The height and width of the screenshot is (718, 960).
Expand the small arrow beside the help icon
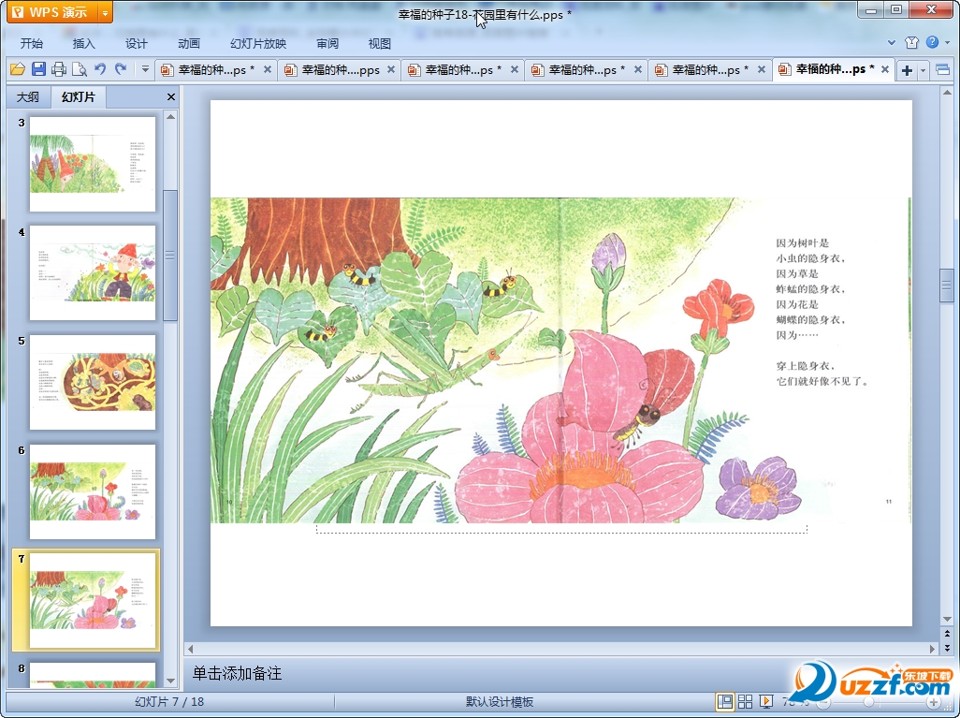pos(948,43)
